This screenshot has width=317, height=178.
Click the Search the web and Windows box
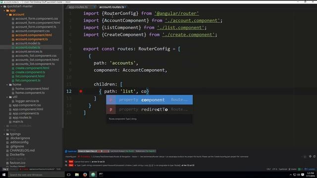pos(36,175)
